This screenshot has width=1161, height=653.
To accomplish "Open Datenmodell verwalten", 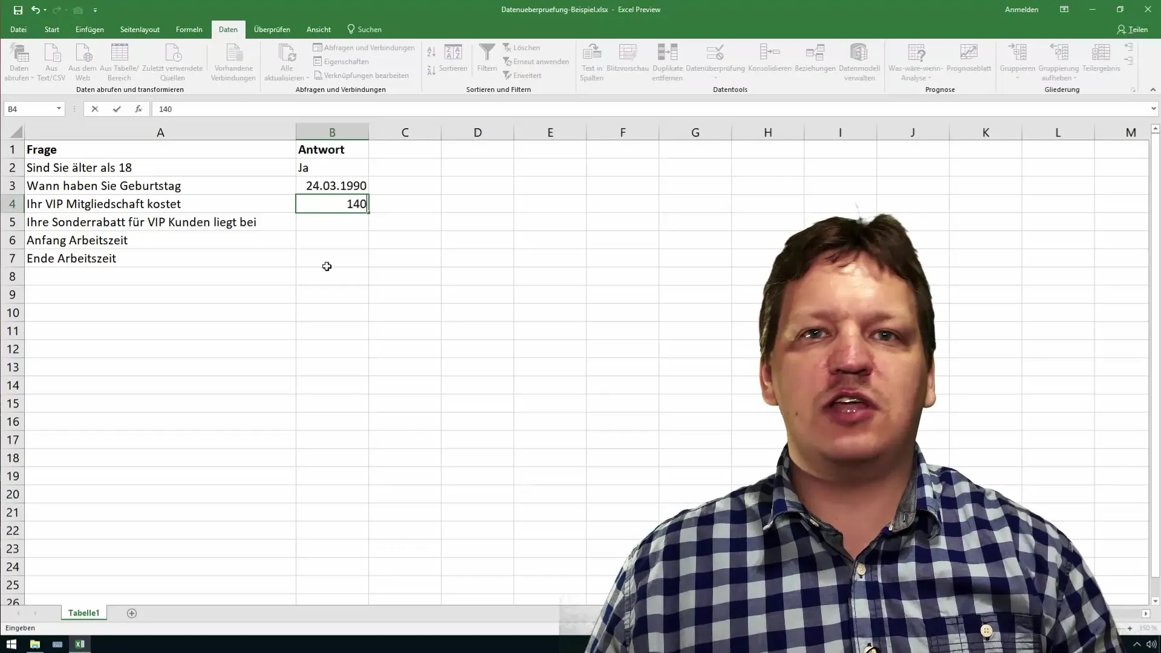I will [859, 62].
